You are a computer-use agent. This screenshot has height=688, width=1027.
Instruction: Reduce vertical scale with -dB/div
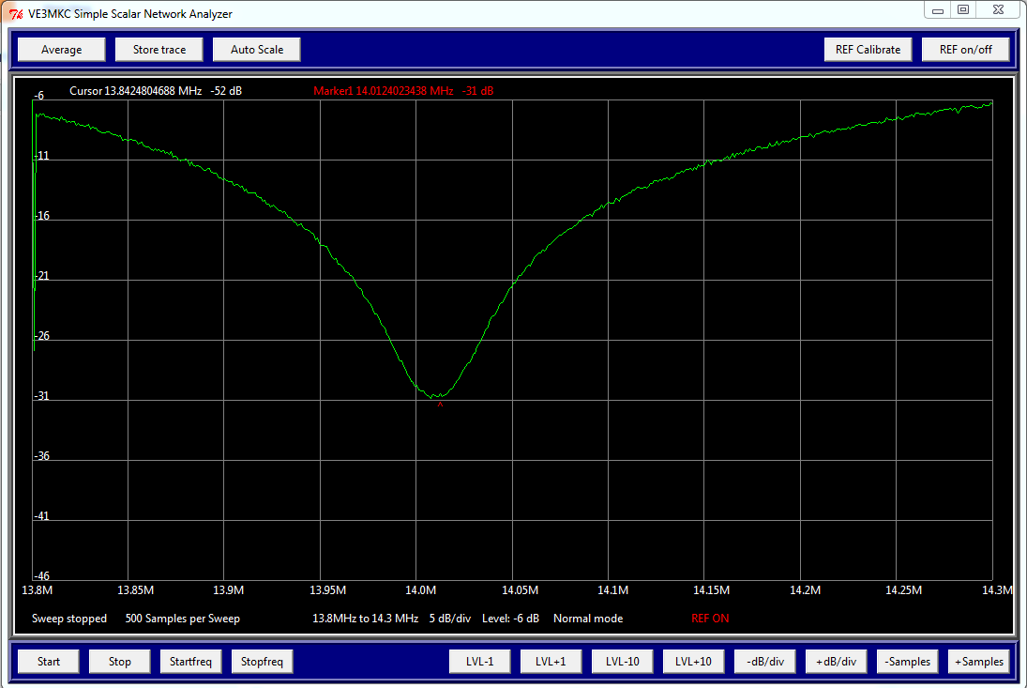coord(764,661)
